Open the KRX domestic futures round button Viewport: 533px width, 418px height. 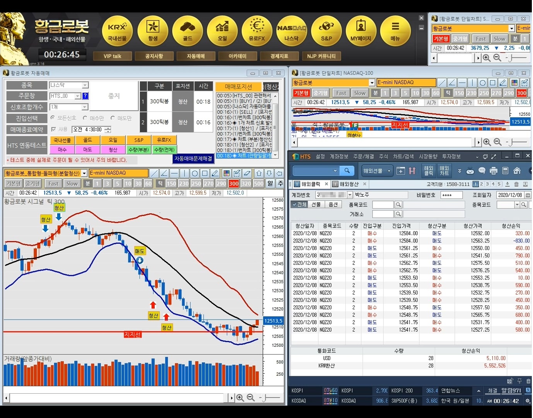tap(117, 31)
